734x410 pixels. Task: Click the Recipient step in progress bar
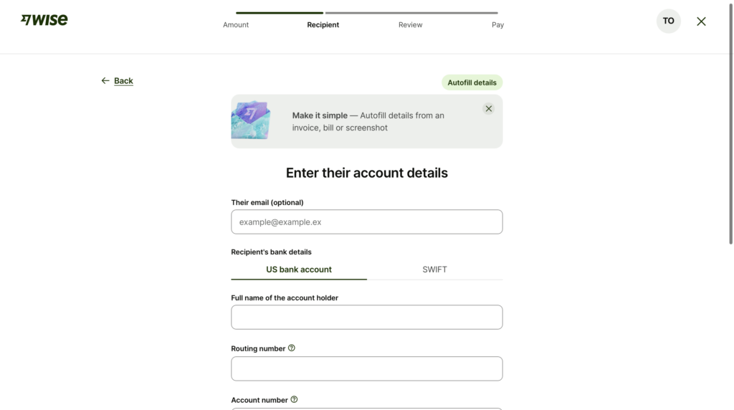pos(323,25)
